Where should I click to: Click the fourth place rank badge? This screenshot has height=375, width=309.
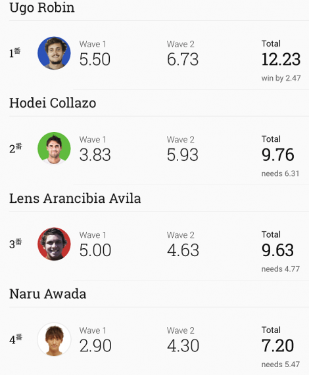tap(16, 339)
